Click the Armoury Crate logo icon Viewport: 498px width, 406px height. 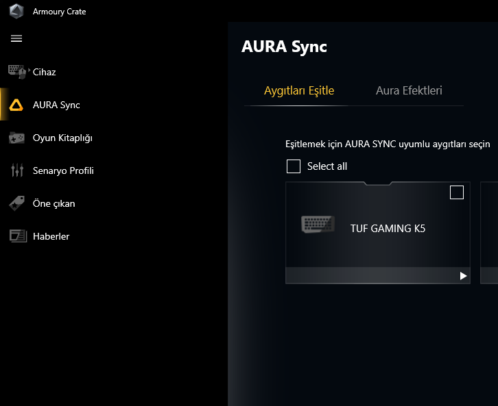(16, 12)
